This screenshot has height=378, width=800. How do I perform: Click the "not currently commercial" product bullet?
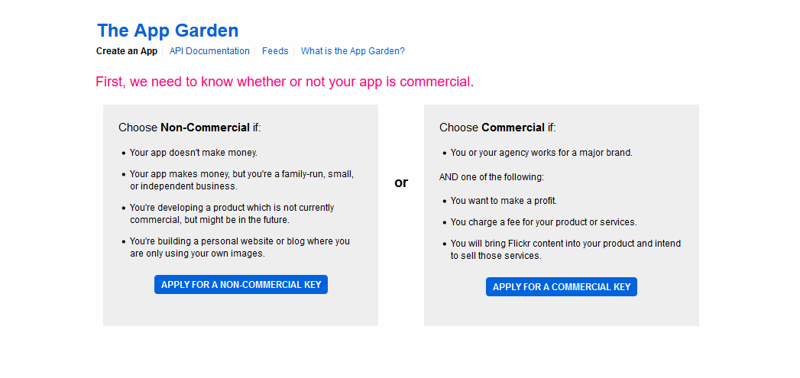point(232,214)
